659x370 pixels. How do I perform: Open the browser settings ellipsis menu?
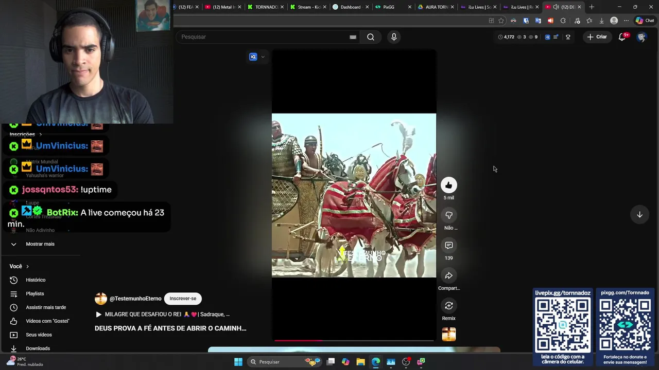pyautogui.click(x=626, y=21)
